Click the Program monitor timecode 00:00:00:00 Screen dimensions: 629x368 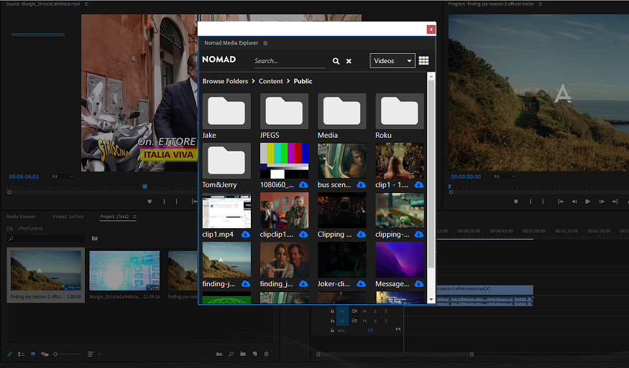(466, 176)
